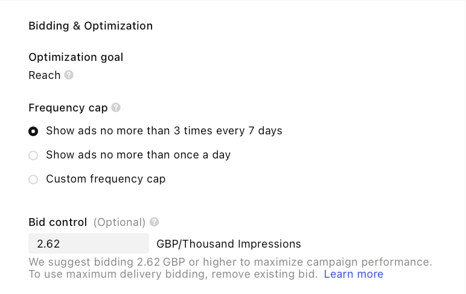Choose the once a day radio button
The image size is (466, 294).
coord(34,155)
